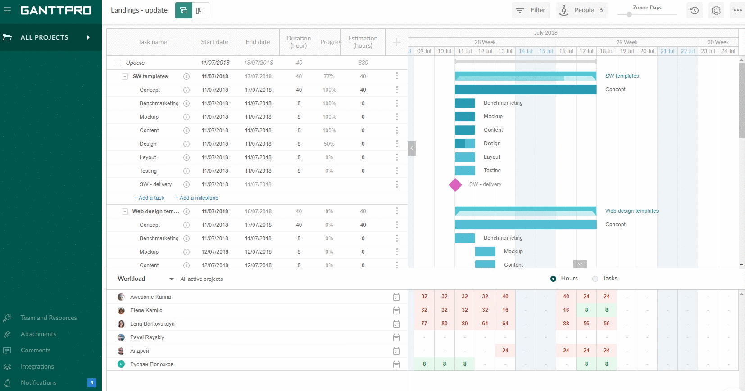This screenshot has height=391, width=745.
Task: Adjust the Zoom: Days slider handle
Action: [x=629, y=14]
